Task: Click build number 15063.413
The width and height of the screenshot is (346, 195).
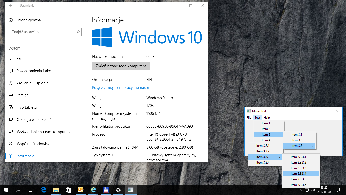Action: [x=154, y=113]
